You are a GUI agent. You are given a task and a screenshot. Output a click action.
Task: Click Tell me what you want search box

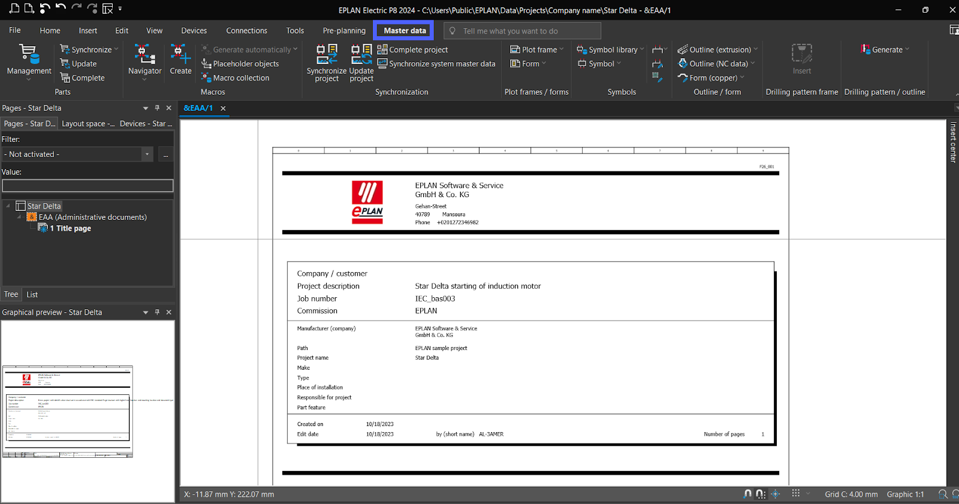coord(522,31)
